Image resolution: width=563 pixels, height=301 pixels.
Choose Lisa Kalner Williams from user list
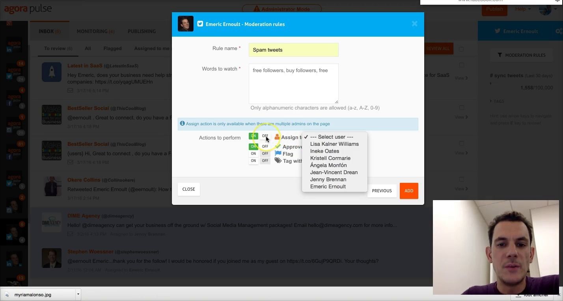tap(334, 144)
